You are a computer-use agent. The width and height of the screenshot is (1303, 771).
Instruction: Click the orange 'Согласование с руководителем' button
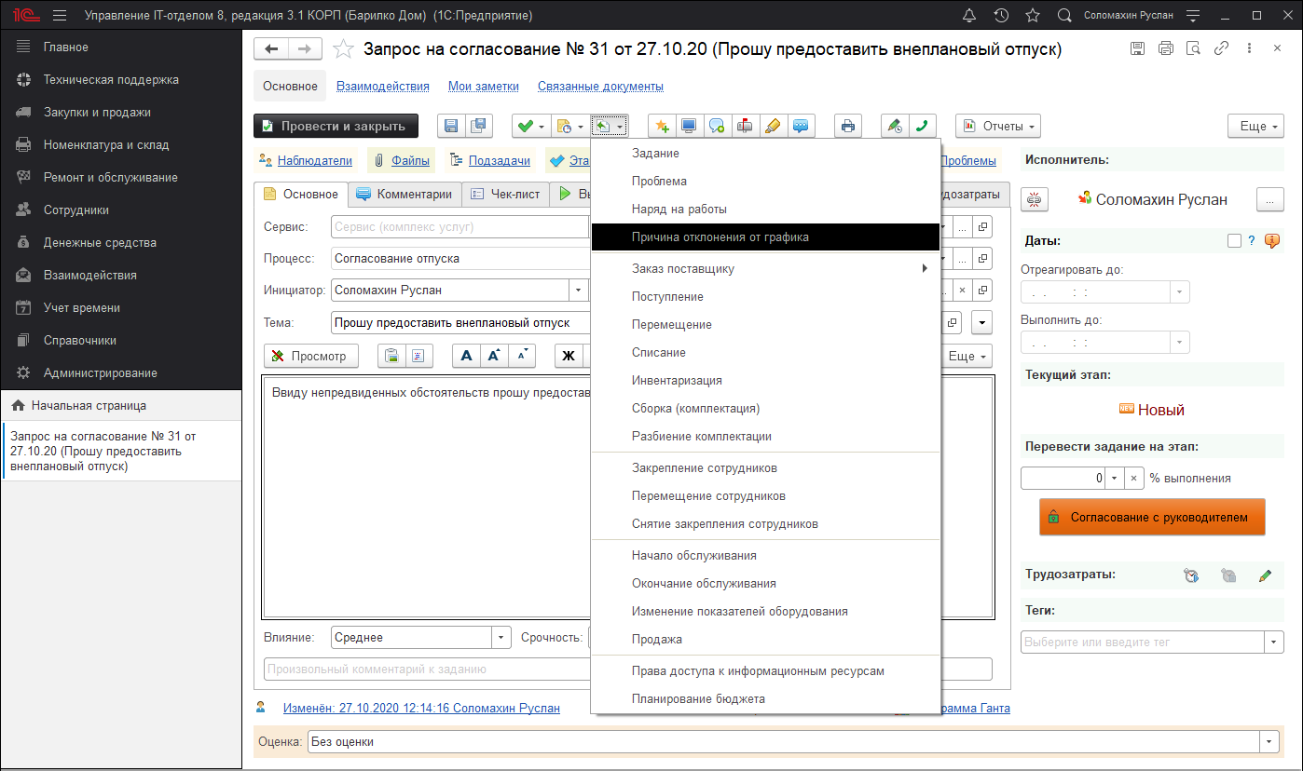click(1152, 517)
